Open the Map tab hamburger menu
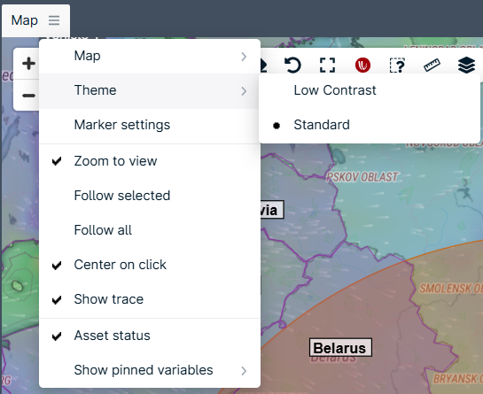Viewport: 483px width, 394px height. click(54, 20)
